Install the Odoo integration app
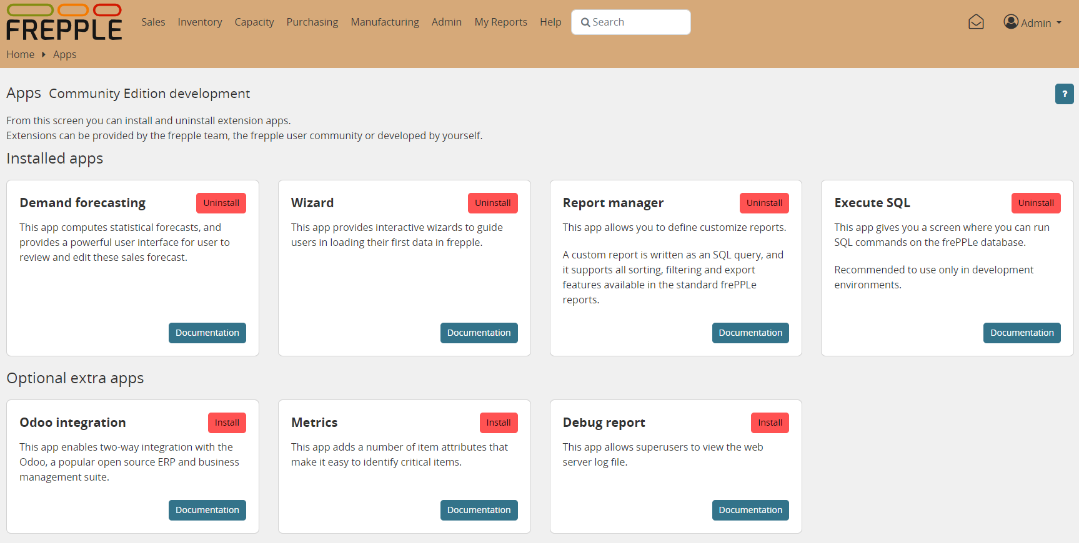The image size is (1079, 543). pos(227,423)
